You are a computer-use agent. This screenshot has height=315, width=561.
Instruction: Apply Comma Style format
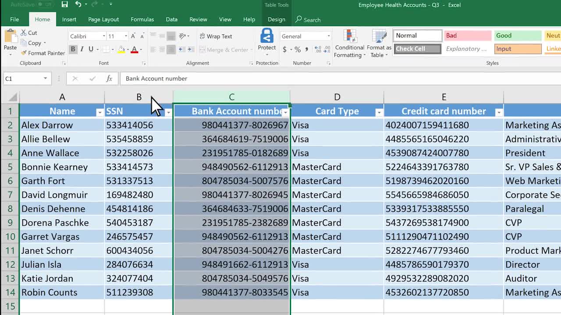(x=306, y=49)
